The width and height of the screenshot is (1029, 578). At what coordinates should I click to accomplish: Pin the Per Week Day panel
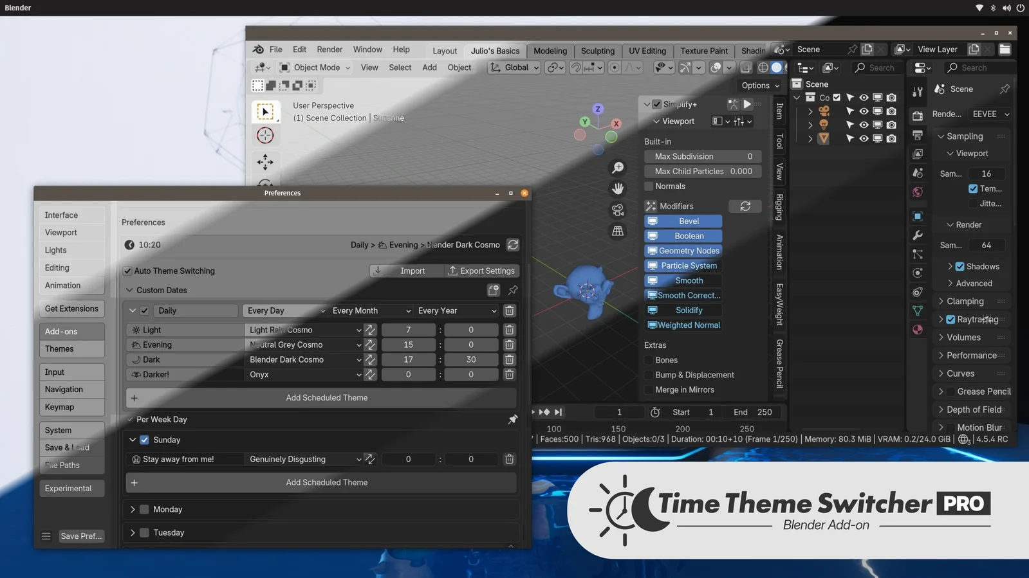click(x=513, y=419)
